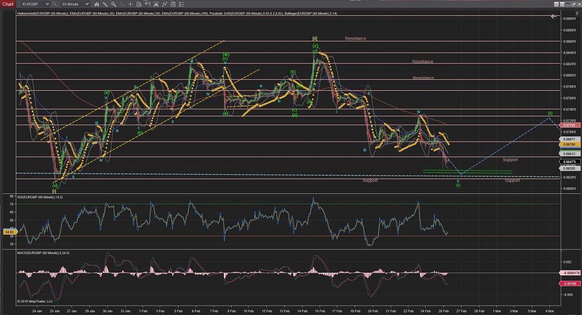The width and height of the screenshot is (582, 315).
Task: Click the third Resistance line label
Action: (423, 78)
